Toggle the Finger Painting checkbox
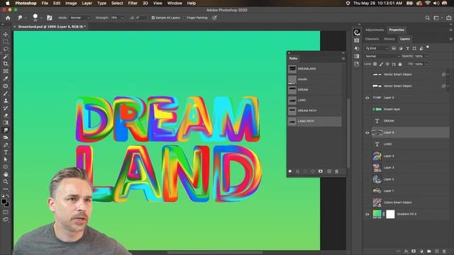Viewport: 454px width, 255px height. (184, 18)
